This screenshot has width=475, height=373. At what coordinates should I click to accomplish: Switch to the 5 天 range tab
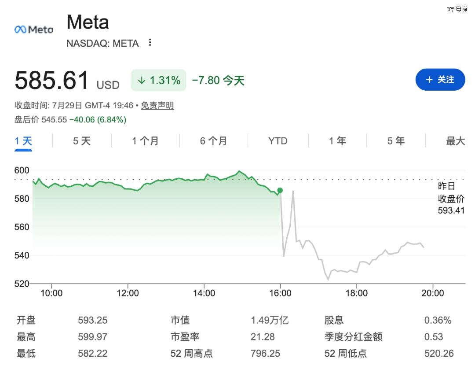click(82, 141)
